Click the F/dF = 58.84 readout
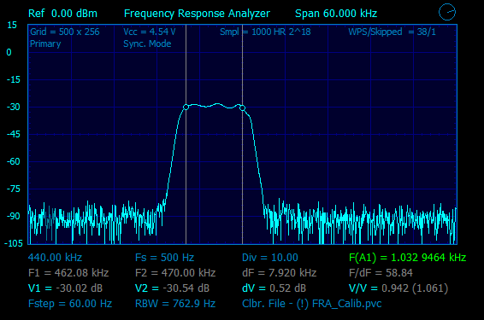 [x=381, y=273]
